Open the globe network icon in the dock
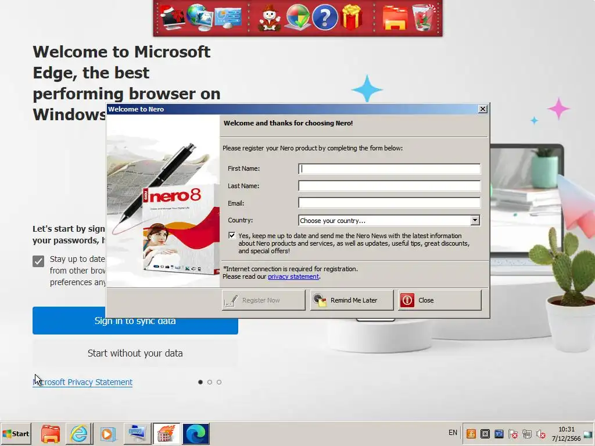Viewport: 595px width, 446px height. click(200, 17)
